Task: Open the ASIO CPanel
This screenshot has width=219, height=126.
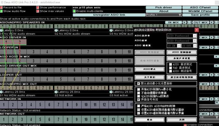Action: 200,7
